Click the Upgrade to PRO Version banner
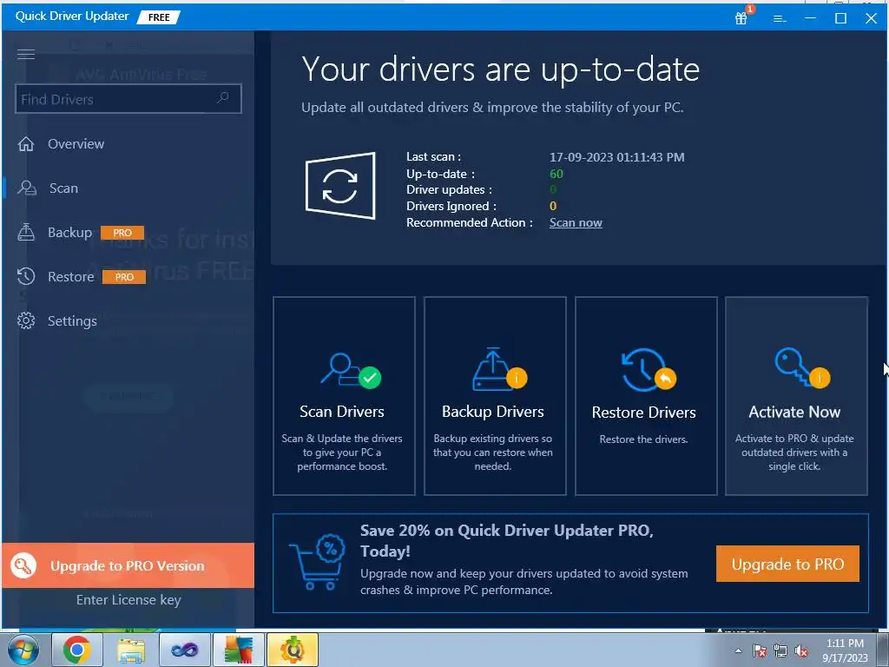The height and width of the screenshot is (667, 889). click(128, 565)
